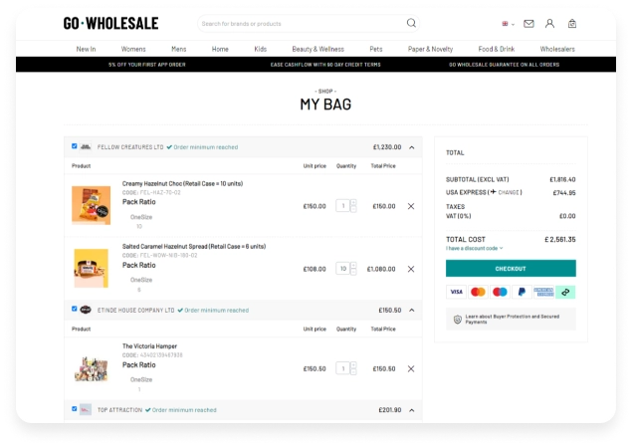Viewport: 632px width, 447px height.
Task: Adjust The Victoria Hamper quantity stepper
Action: pyautogui.click(x=353, y=368)
